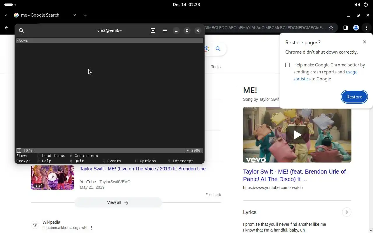This screenshot has height=233, width=373.
Task: Open the Wikipedia result favicon
Action: coord(35,225)
